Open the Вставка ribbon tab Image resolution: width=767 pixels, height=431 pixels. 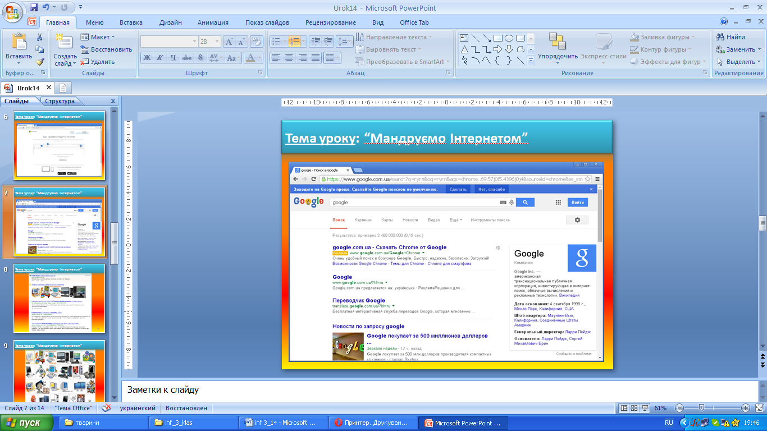pos(131,22)
